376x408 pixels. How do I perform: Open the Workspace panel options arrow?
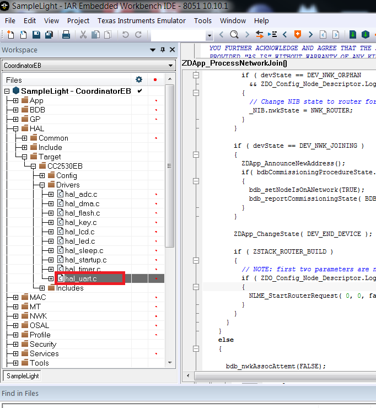click(x=153, y=50)
